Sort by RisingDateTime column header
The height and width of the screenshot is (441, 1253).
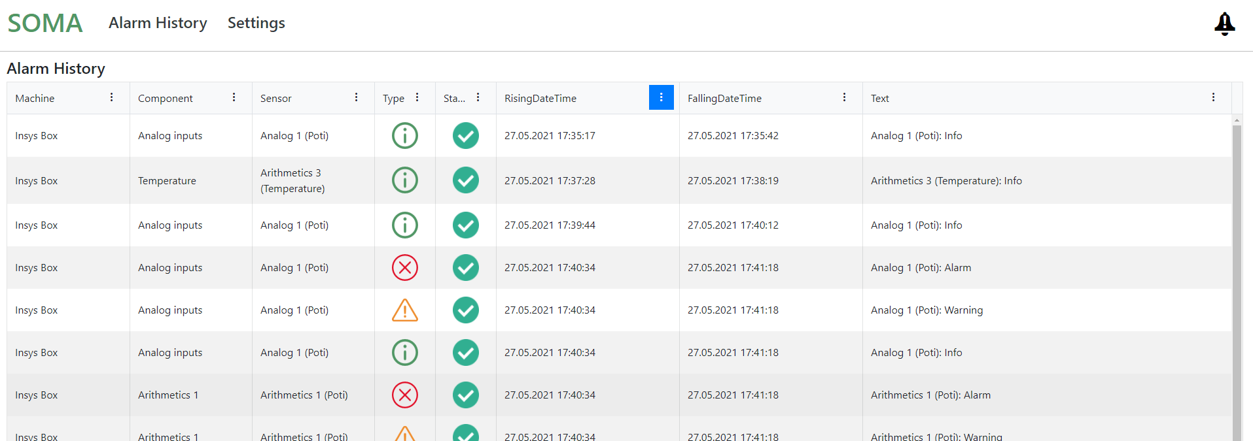pos(540,99)
